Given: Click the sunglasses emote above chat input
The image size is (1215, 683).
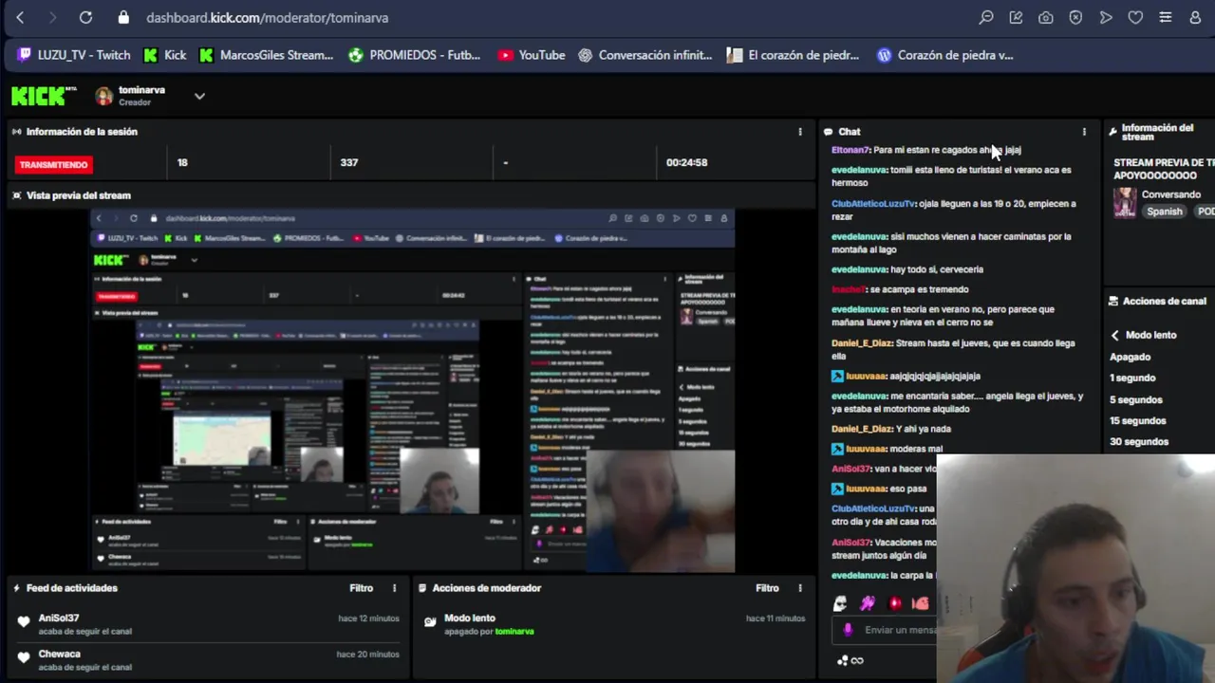Looking at the screenshot, I should pos(840,603).
